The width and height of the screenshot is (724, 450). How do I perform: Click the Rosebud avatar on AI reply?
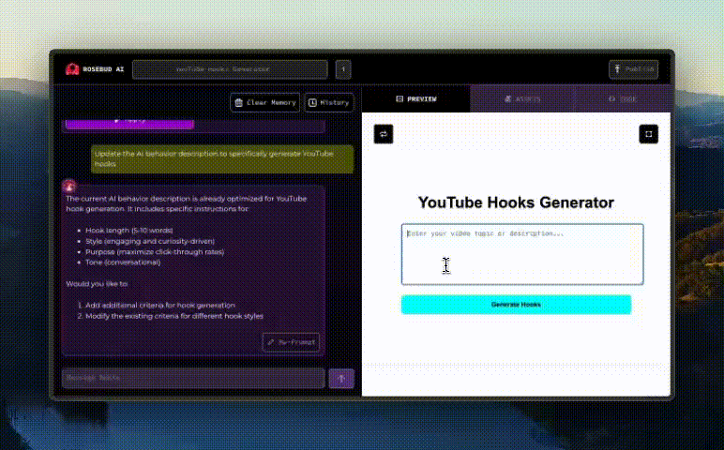click(68, 186)
